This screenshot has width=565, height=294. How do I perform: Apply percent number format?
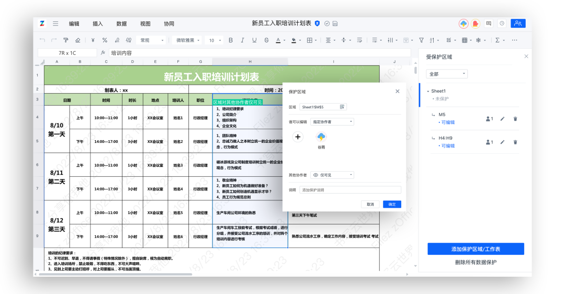(105, 40)
